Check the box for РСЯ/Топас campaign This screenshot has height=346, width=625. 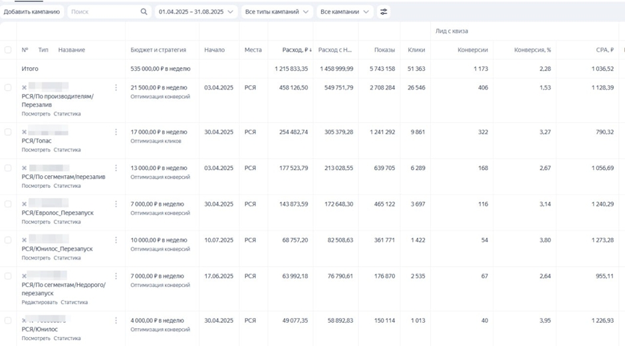[x=8, y=131]
